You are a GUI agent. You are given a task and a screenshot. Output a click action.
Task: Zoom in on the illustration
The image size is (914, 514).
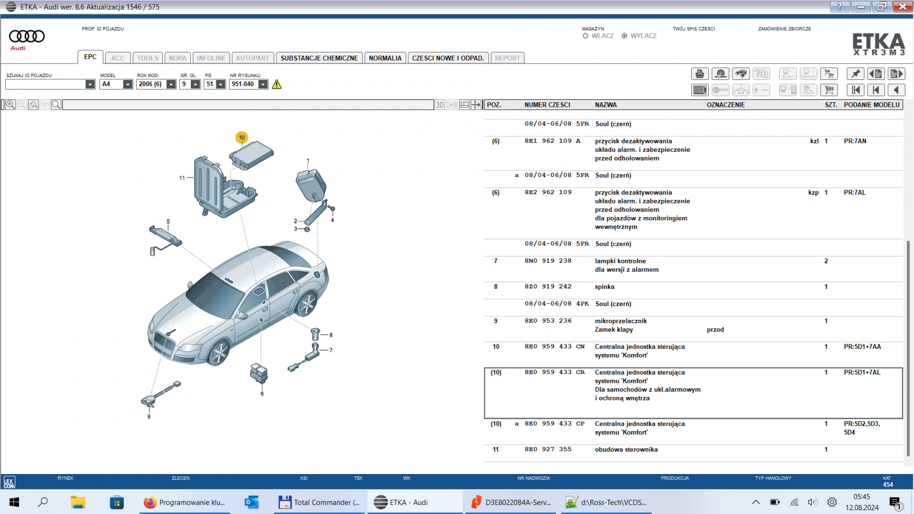(x=10, y=105)
